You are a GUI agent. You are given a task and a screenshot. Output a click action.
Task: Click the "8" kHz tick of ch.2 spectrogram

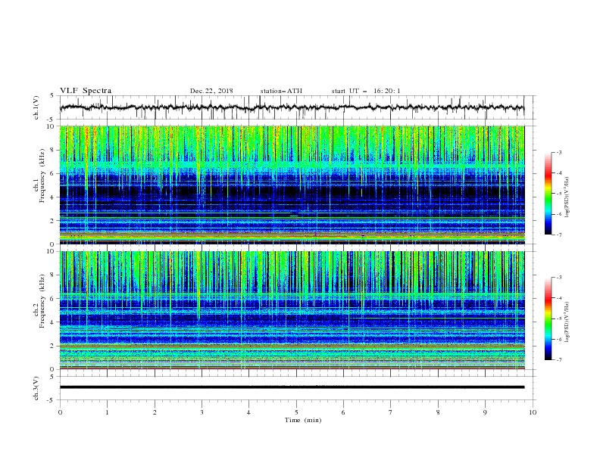(x=52, y=275)
